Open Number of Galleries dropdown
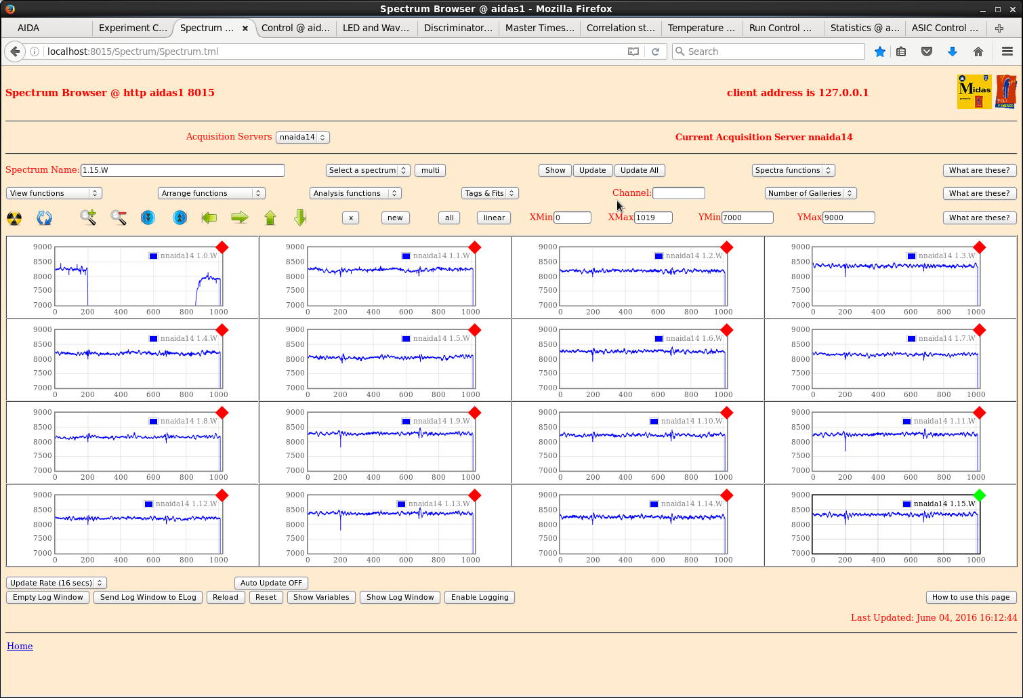This screenshot has width=1023, height=698. [x=811, y=193]
